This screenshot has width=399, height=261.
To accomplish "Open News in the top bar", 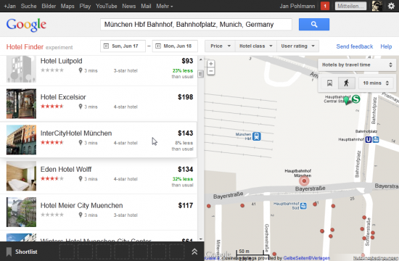I will click(128, 6).
